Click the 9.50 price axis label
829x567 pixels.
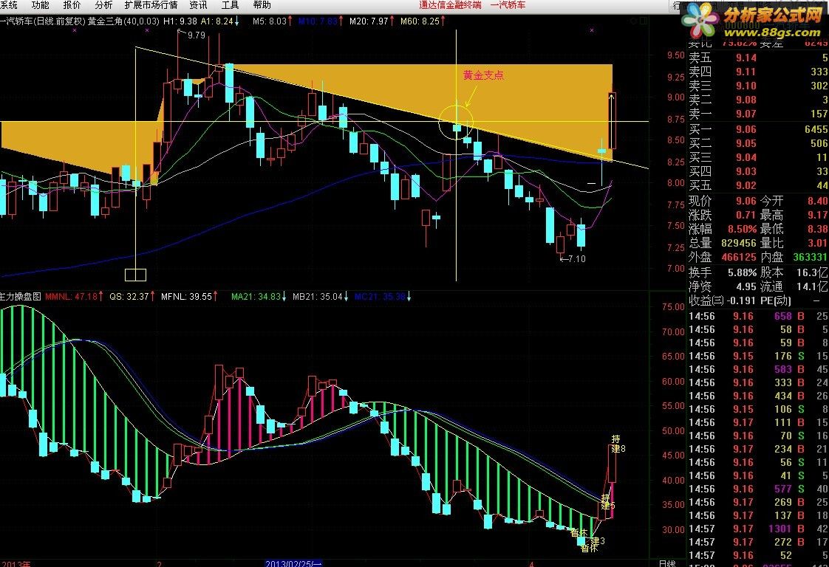click(x=675, y=55)
